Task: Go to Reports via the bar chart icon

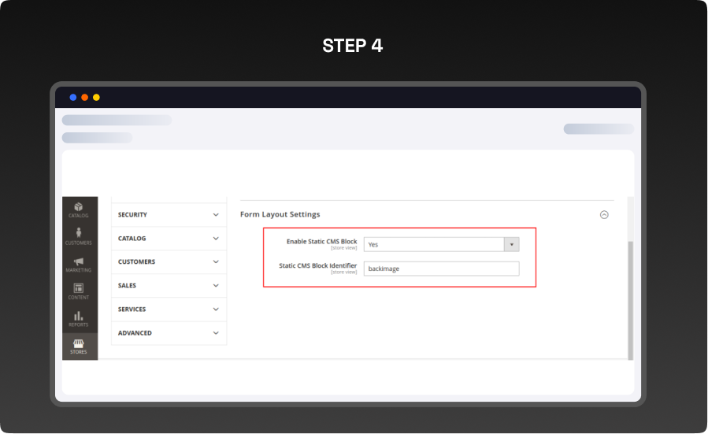Action: pyautogui.click(x=80, y=318)
